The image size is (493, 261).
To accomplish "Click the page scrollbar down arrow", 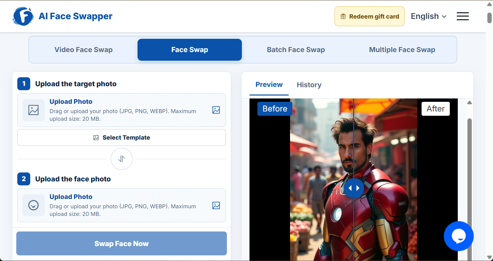I will pos(489,257).
